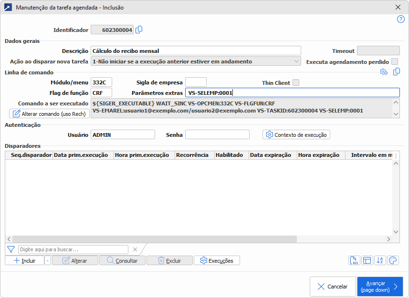Click the help question mark icon
This screenshot has height=298, width=409.
[x=401, y=19]
